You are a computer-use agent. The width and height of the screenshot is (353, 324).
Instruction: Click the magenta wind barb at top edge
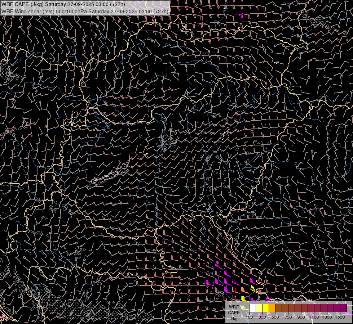(x=239, y=15)
